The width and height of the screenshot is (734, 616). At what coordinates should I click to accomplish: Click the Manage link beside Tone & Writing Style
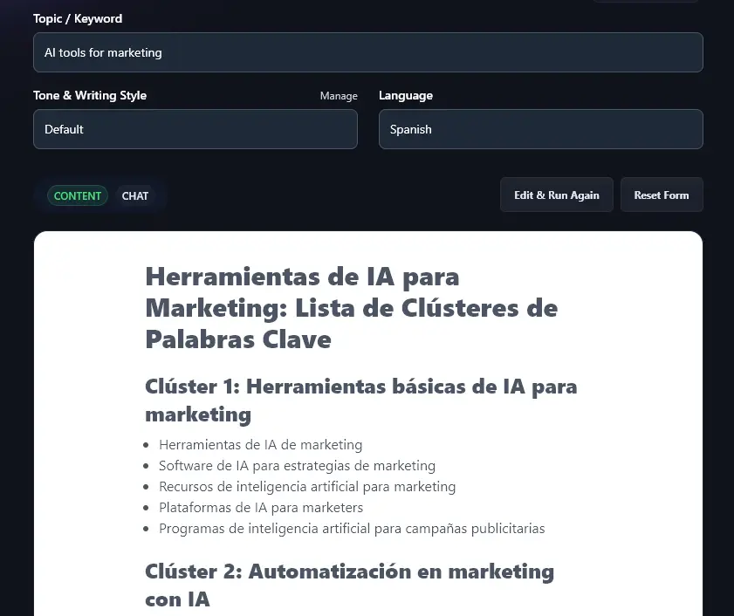pyautogui.click(x=339, y=96)
